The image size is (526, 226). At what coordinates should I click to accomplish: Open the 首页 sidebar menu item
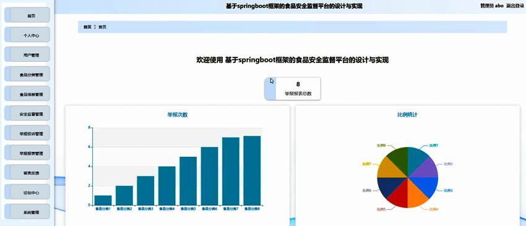click(x=27, y=15)
